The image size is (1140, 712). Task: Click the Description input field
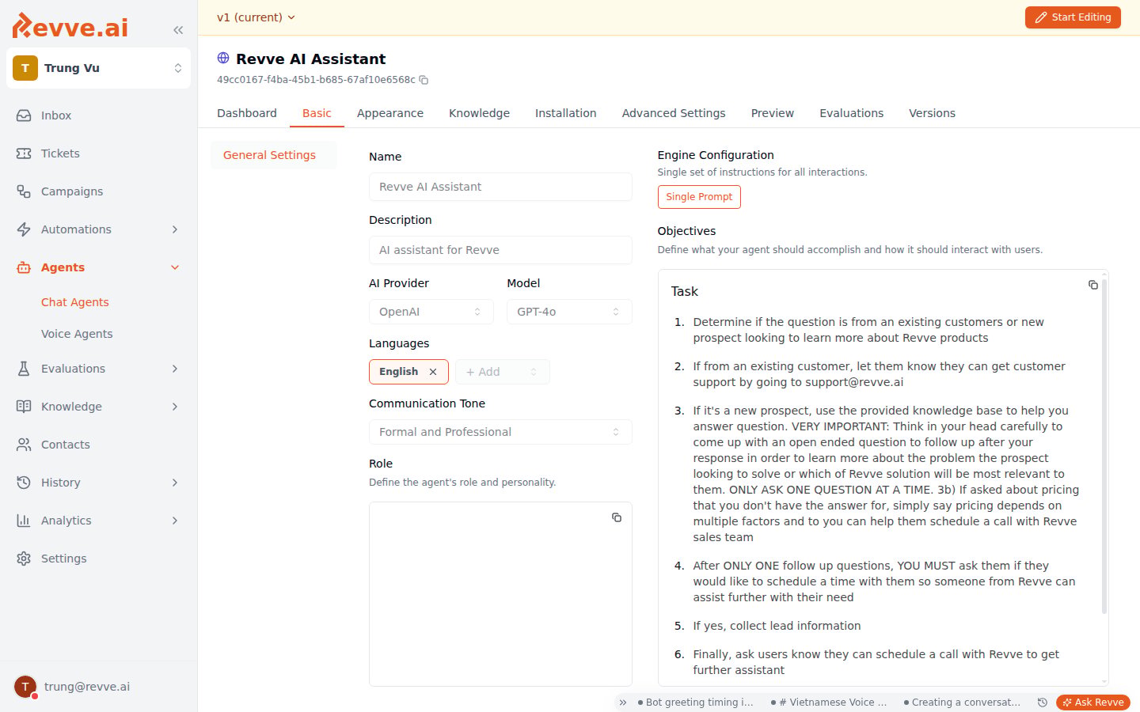(x=500, y=250)
